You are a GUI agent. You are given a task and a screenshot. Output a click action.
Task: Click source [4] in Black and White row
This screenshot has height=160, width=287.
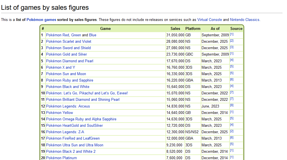232,86
